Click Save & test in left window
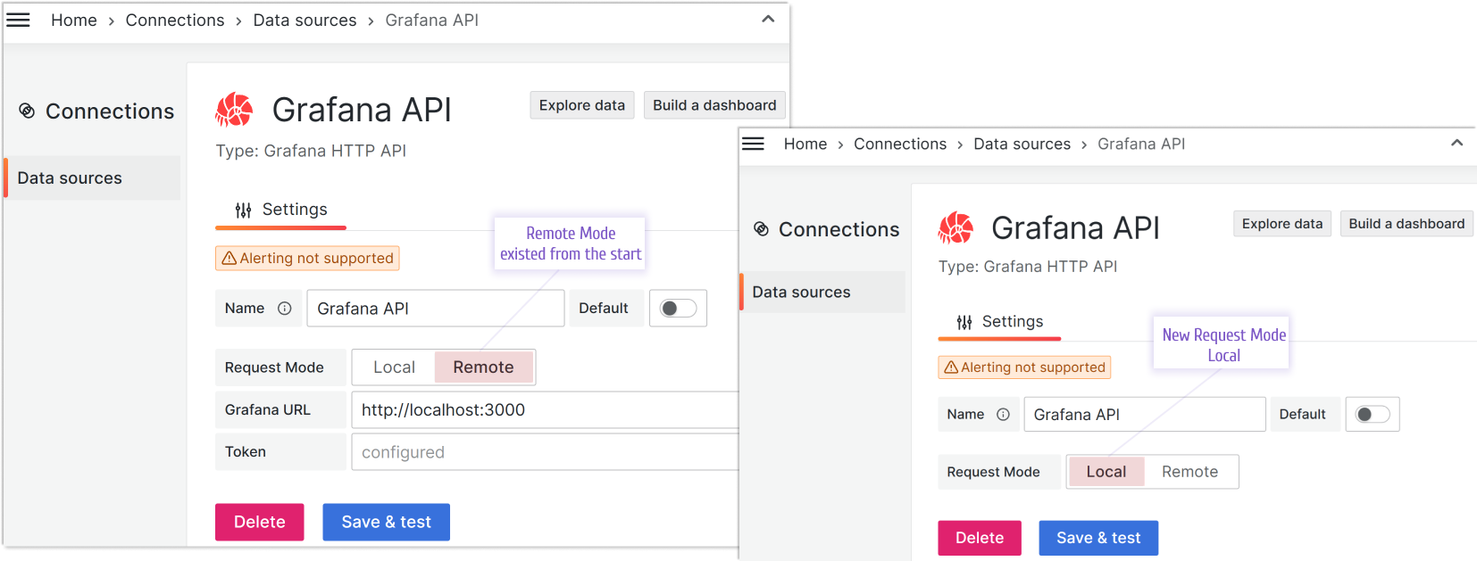This screenshot has width=1477, height=561. (x=387, y=523)
